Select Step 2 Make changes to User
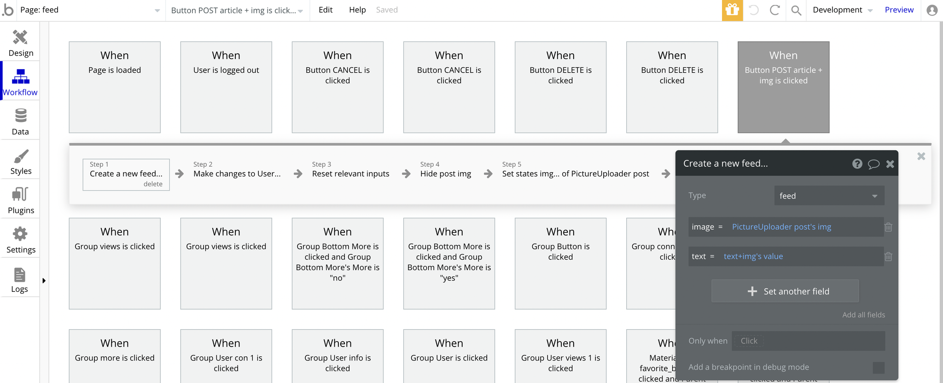The width and height of the screenshot is (943, 383). click(x=237, y=174)
